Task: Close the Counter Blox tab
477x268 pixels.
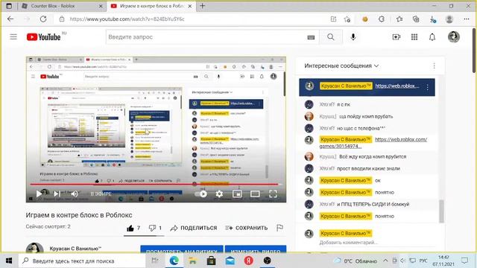Action: (x=101, y=6)
